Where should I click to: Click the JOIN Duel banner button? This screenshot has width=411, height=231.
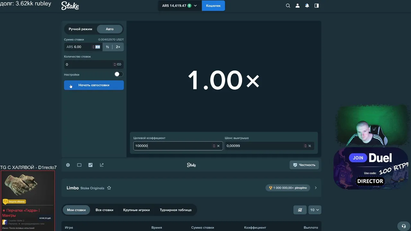coord(358,158)
